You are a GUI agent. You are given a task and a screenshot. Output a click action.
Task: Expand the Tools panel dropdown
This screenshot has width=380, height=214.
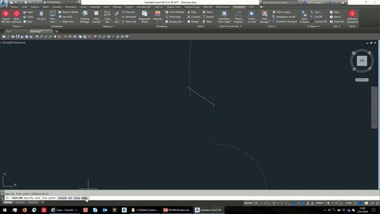pyautogui.click(x=271, y=26)
